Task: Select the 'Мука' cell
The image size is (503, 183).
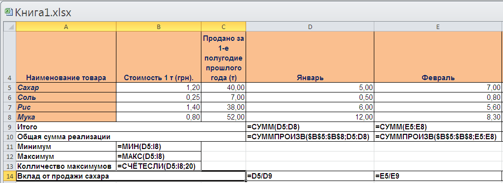Action: click(x=66, y=118)
